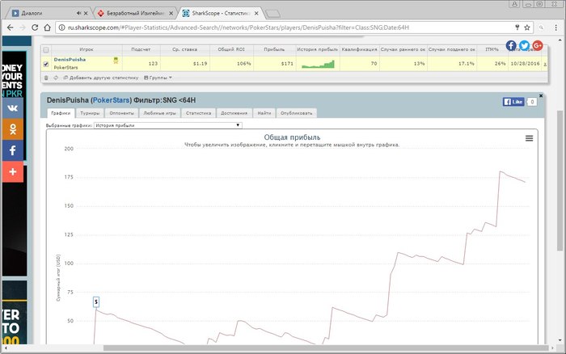Image resolution: width=566 pixels, height=354 pixels.
Task: Open the DenisPuisha player link
Action: click(70, 60)
